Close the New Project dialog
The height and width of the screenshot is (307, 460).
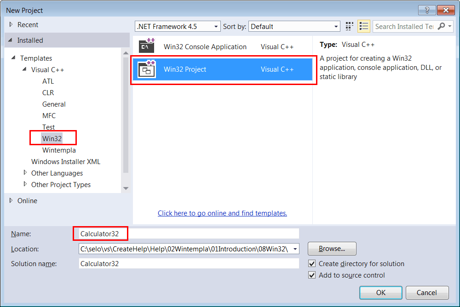(446, 10)
